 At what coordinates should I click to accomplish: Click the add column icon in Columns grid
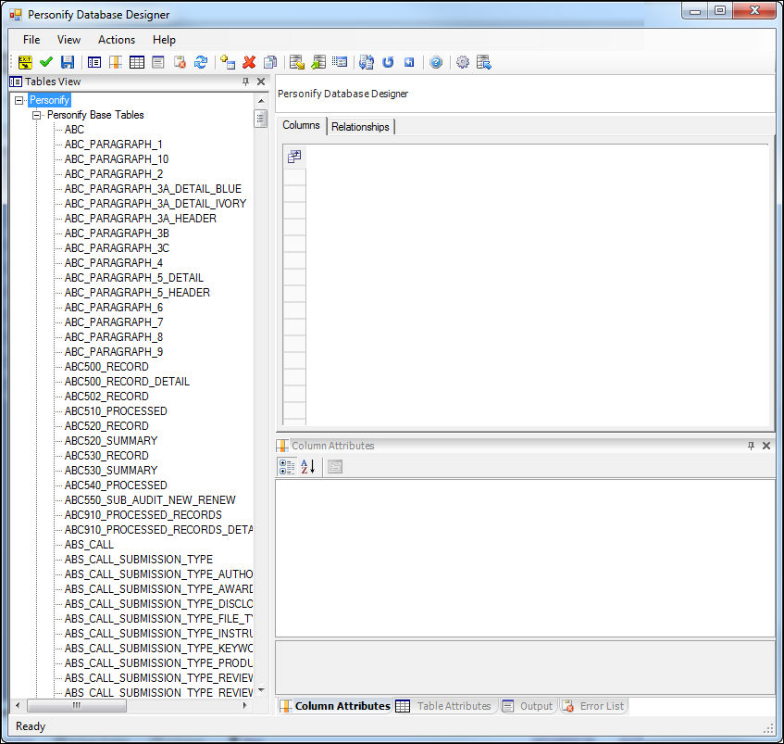pyautogui.click(x=294, y=157)
